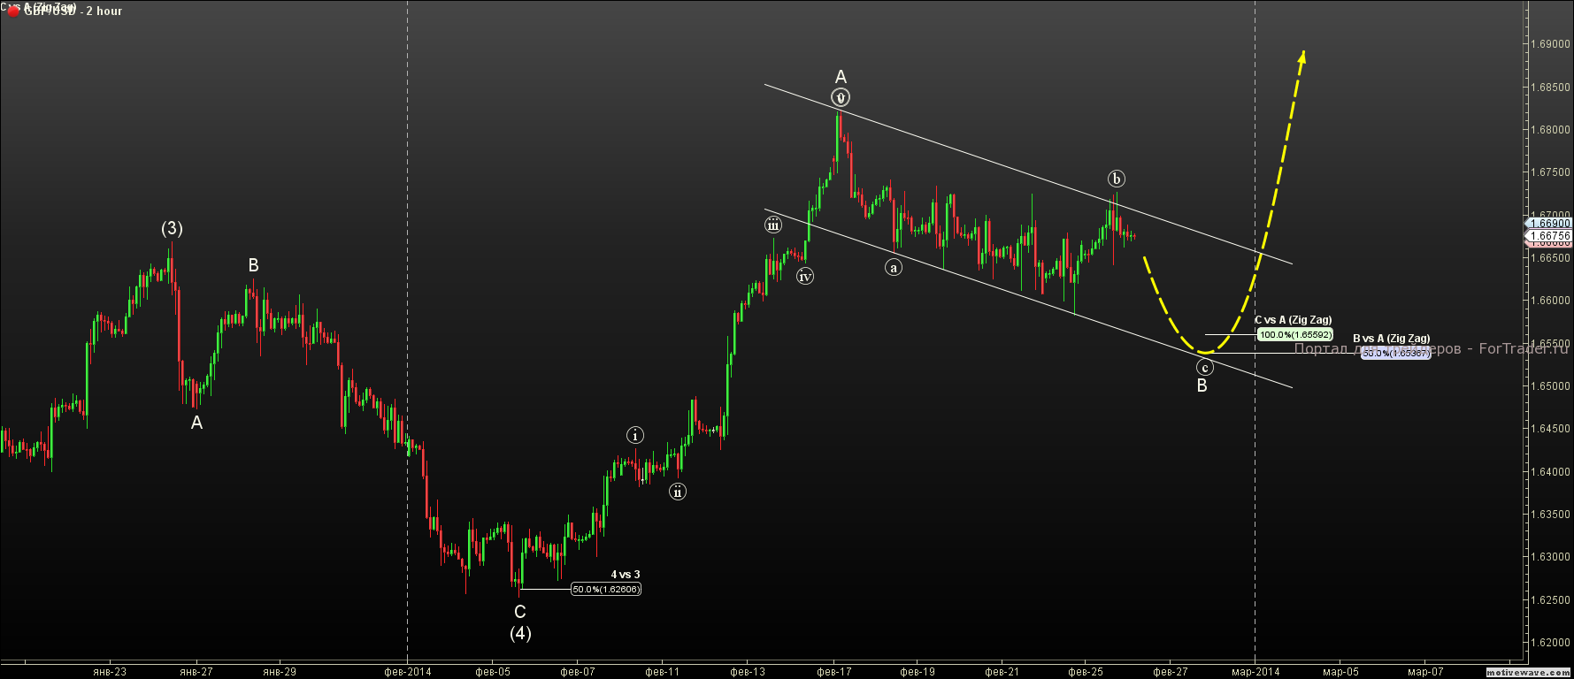Select the (4) wave label
This screenshot has width=1574, height=679.
point(520,633)
